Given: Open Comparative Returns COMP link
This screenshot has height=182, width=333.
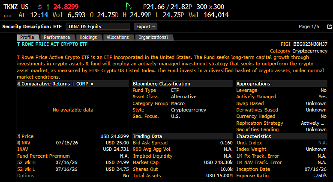Looking at the screenshot, I should [55, 84].
